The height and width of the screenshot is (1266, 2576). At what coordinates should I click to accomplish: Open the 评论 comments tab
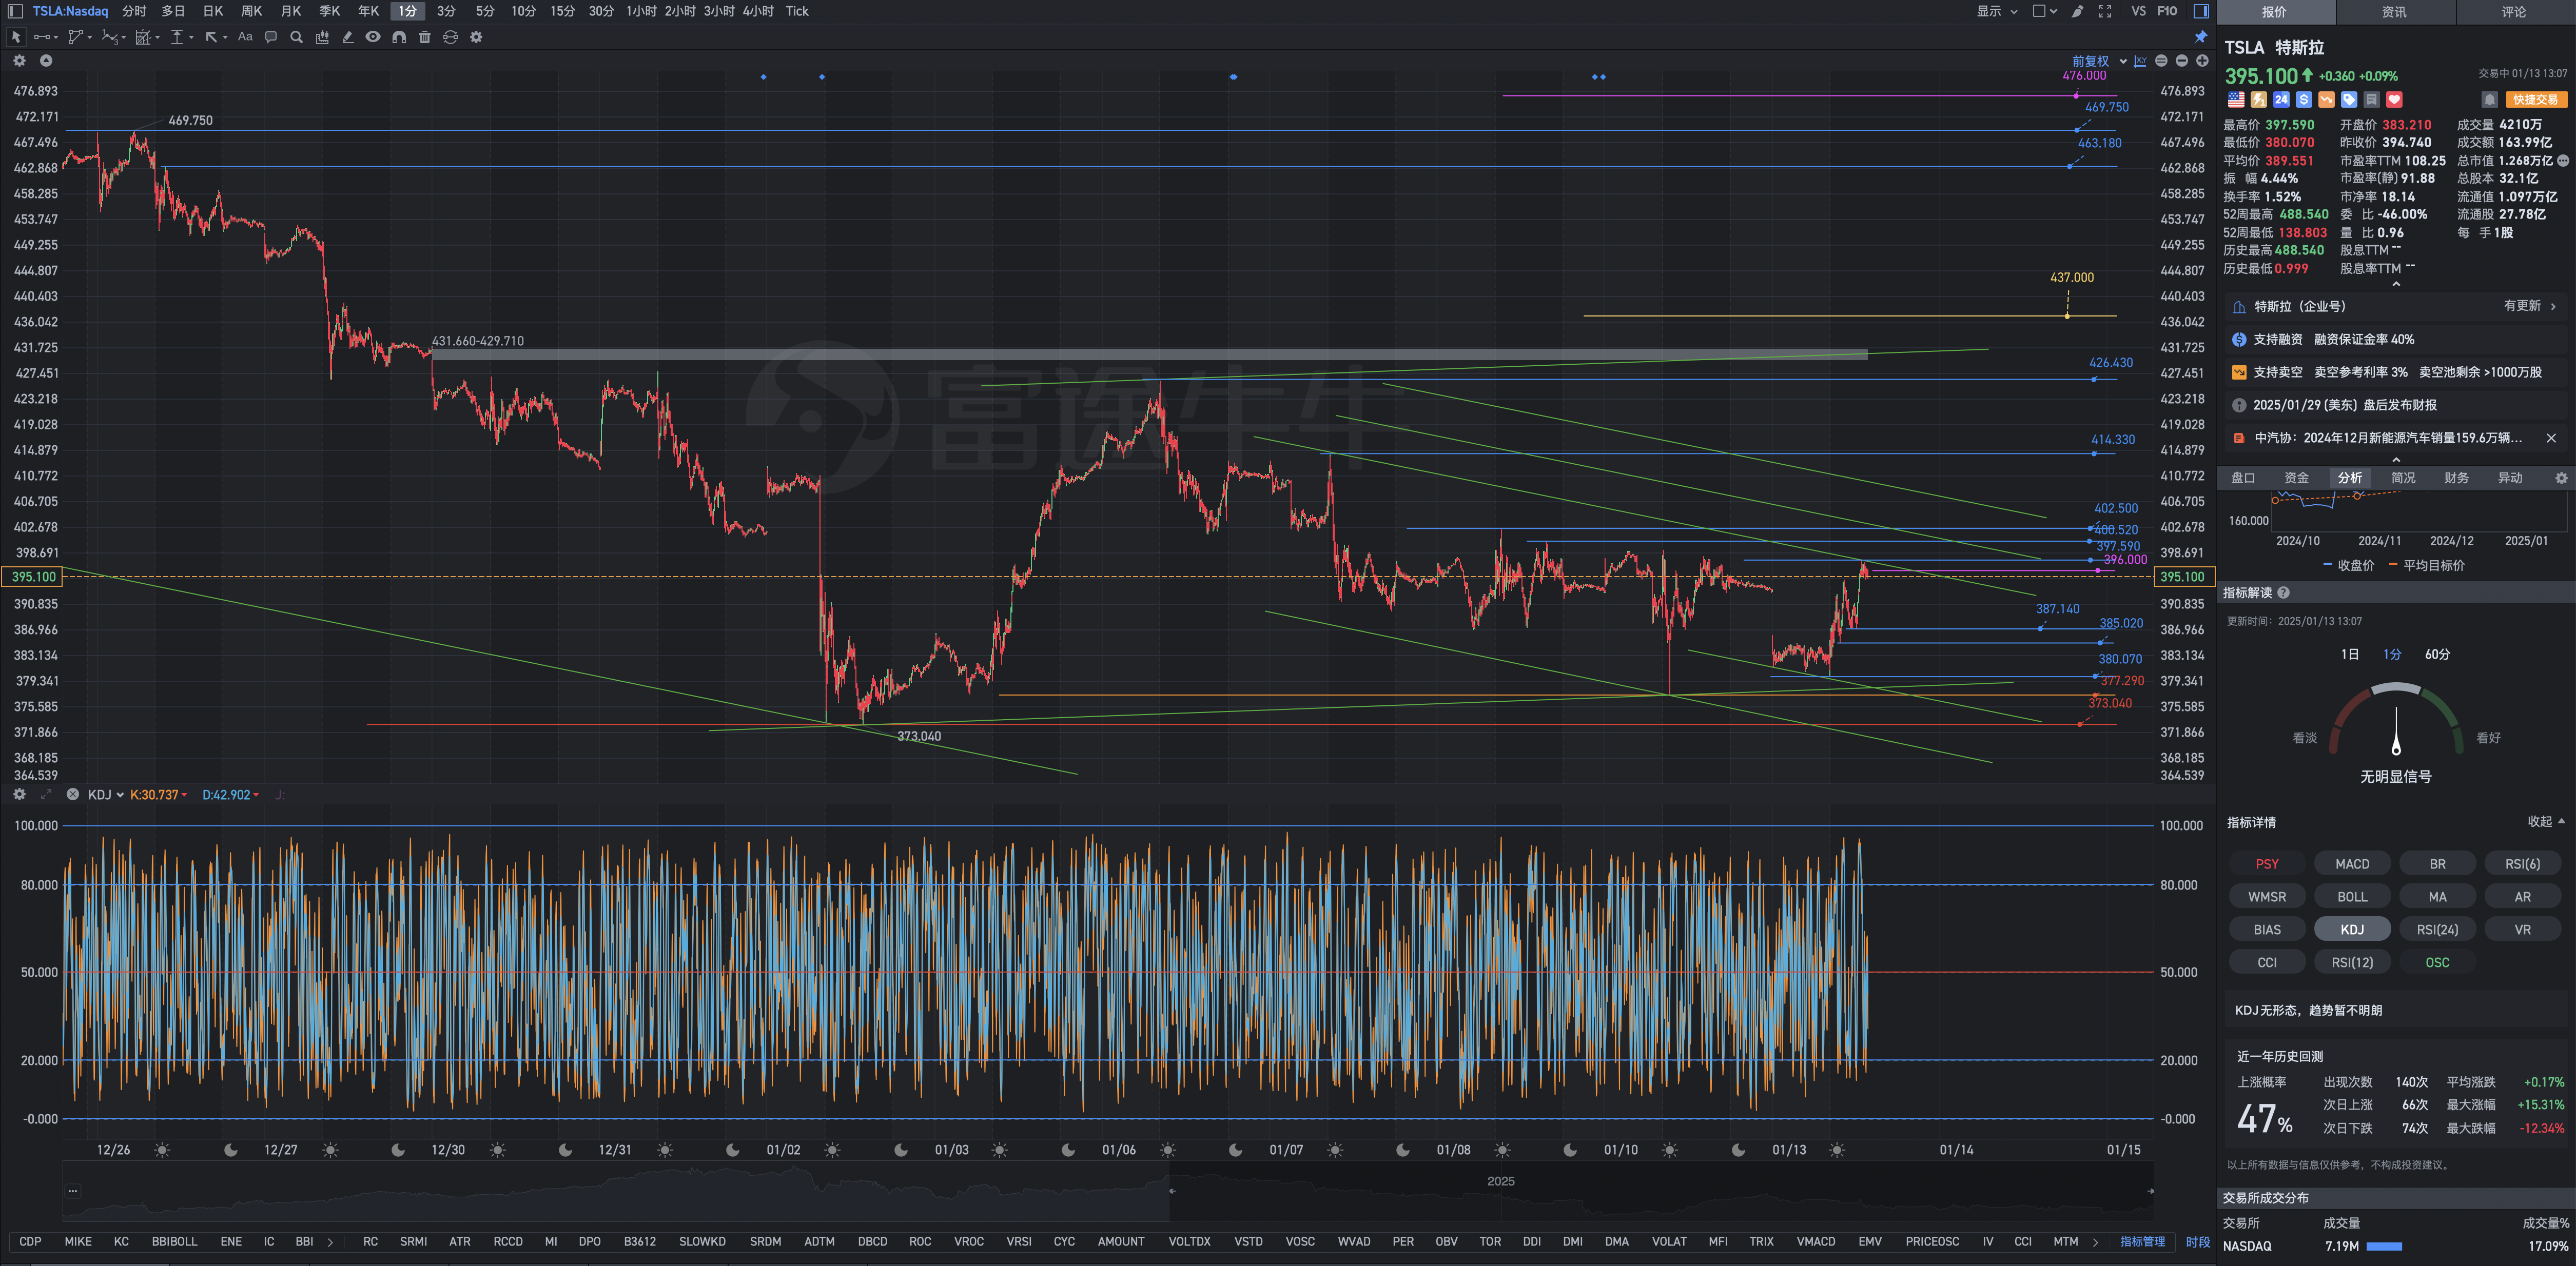(2514, 12)
